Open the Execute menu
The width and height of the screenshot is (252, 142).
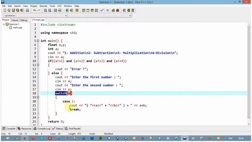(43, 6)
